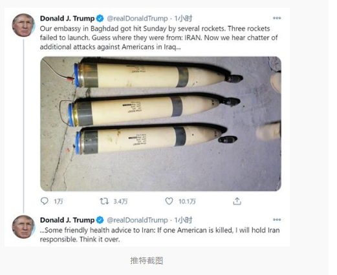Image resolution: width=337 pixels, height=275 pixels.
Task: Click the verified badge on the second tweet
Action: point(100,220)
